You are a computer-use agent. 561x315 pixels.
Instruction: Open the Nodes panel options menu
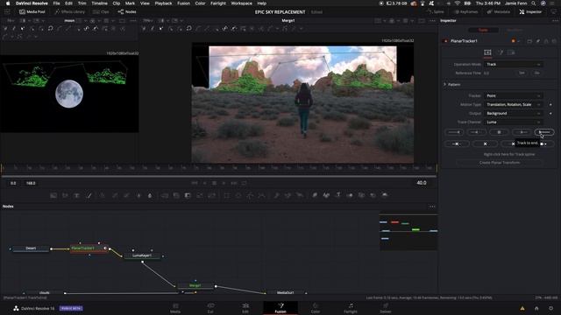click(x=432, y=206)
